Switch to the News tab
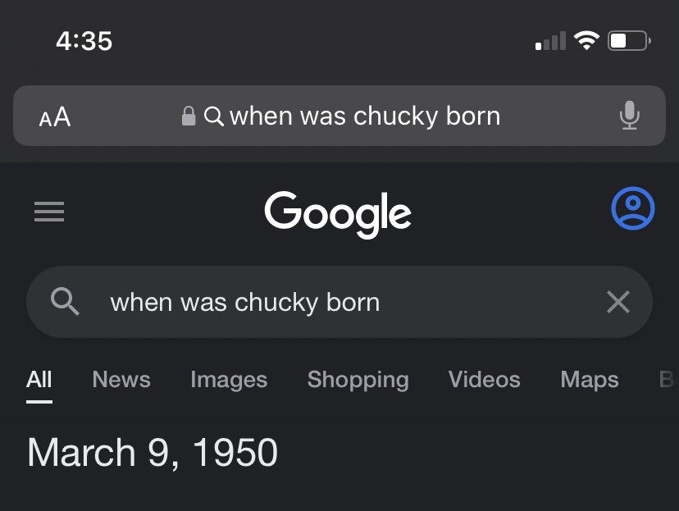Image resolution: width=679 pixels, height=511 pixels. 121,379
